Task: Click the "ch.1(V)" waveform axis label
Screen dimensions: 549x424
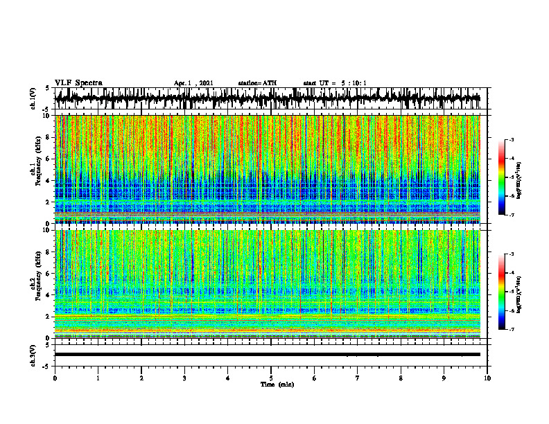Action: pyautogui.click(x=33, y=98)
